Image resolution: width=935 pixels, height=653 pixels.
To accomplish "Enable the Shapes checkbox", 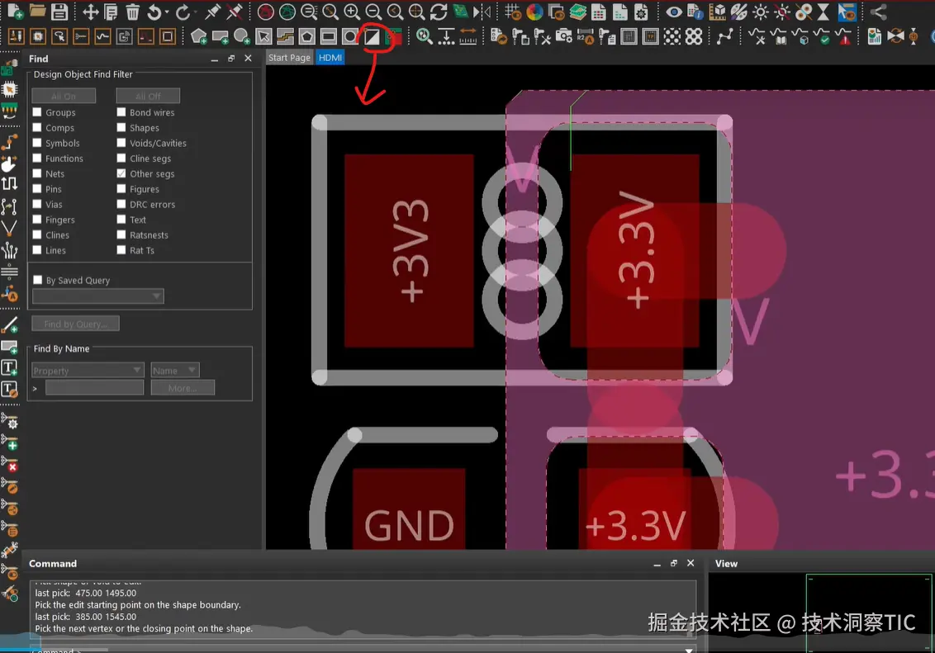I will pyautogui.click(x=121, y=127).
